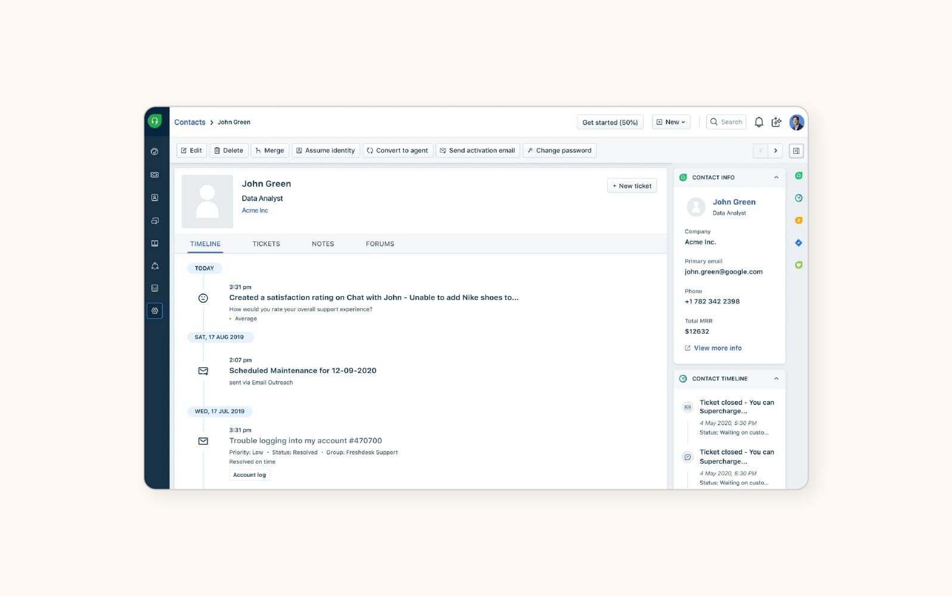Open the Admin gear sidebar icon

154,311
